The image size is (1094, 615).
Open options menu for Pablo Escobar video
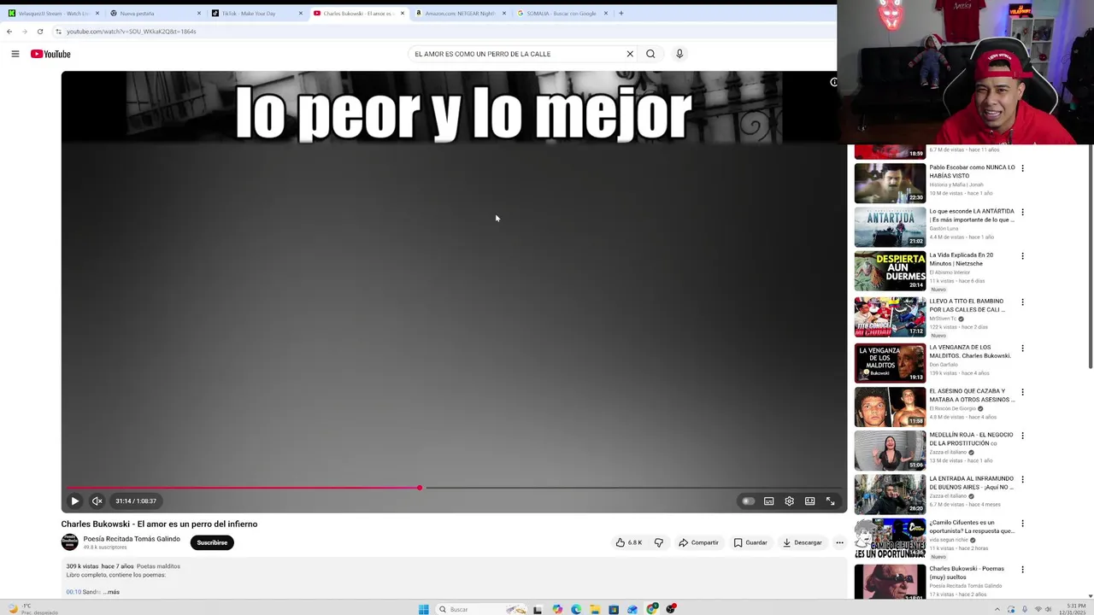[x=1022, y=168]
